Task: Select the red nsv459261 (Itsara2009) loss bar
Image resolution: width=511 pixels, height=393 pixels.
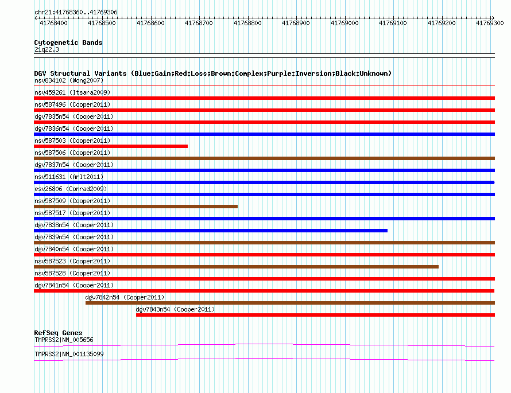Action: click(x=264, y=98)
